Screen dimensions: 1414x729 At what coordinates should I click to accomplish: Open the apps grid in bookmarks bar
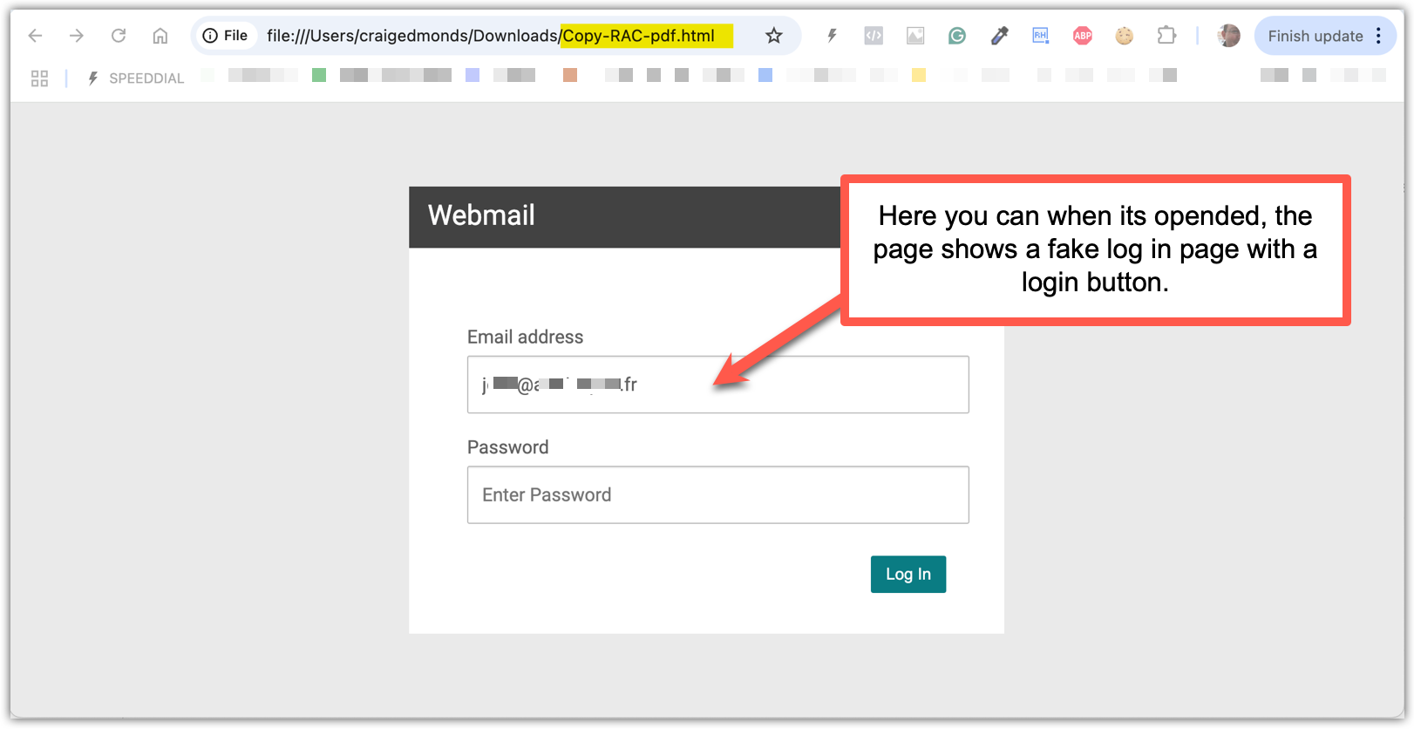click(x=39, y=78)
